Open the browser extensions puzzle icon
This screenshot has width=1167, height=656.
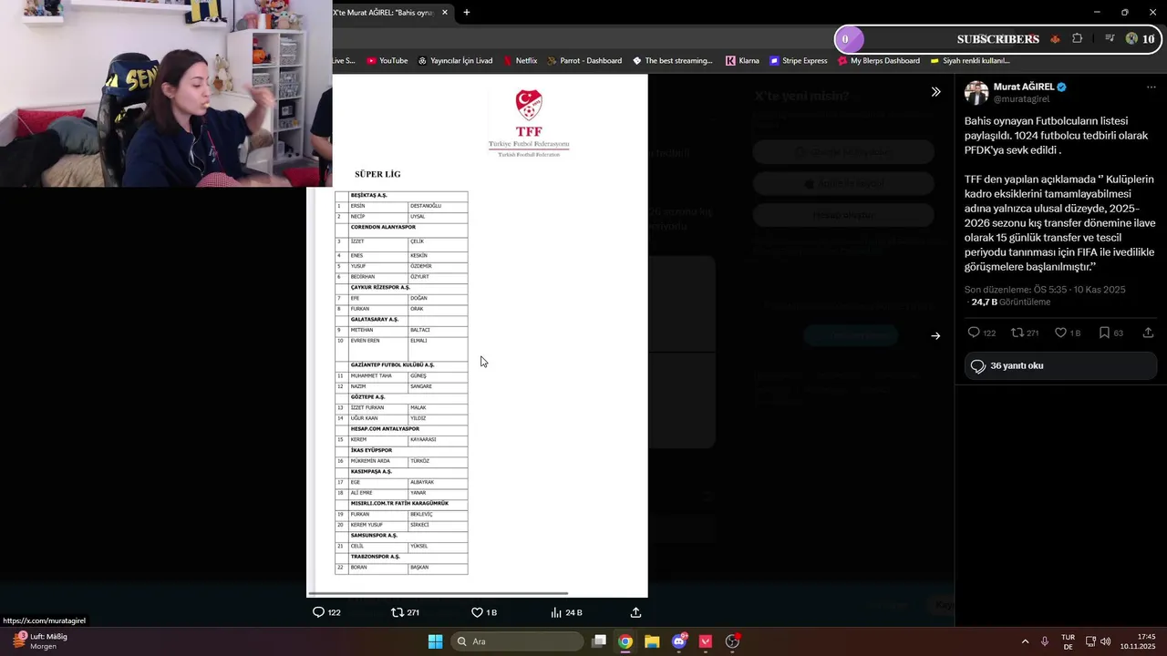pyautogui.click(x=1077, y=39)
